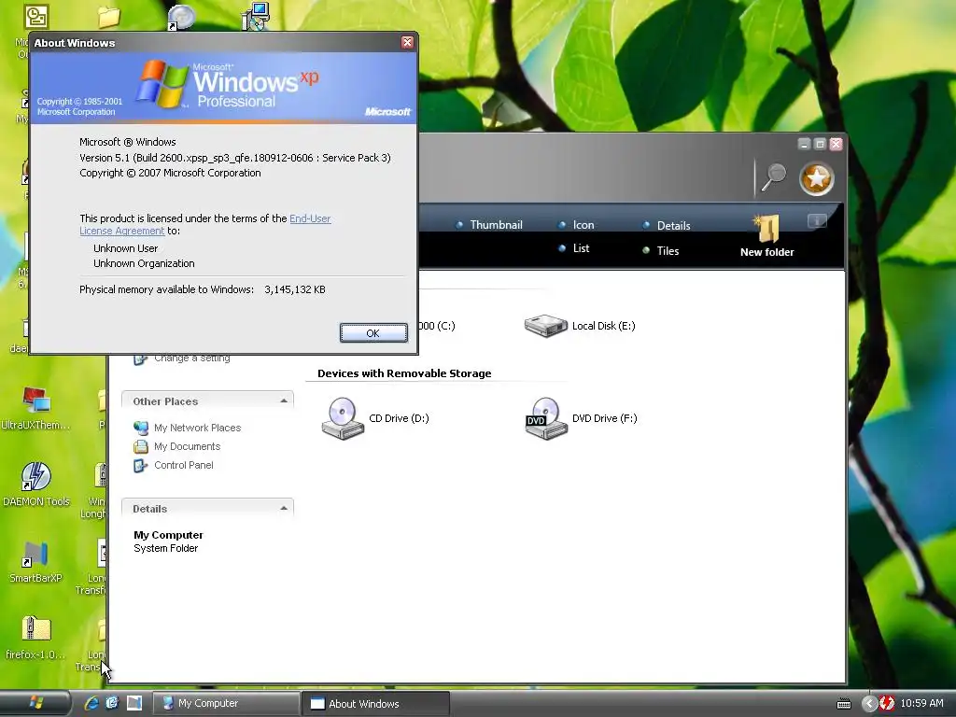Click the keyboard icon in system tray
Screen dimensions: 956x717
coord(844,704)
